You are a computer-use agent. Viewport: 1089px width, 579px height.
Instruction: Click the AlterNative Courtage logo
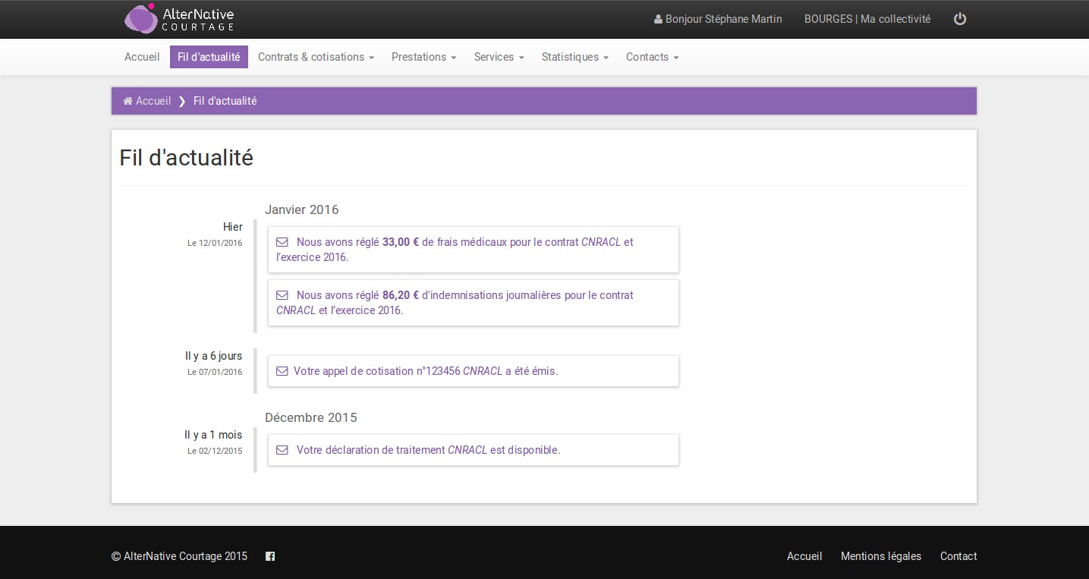coord(179,19)
